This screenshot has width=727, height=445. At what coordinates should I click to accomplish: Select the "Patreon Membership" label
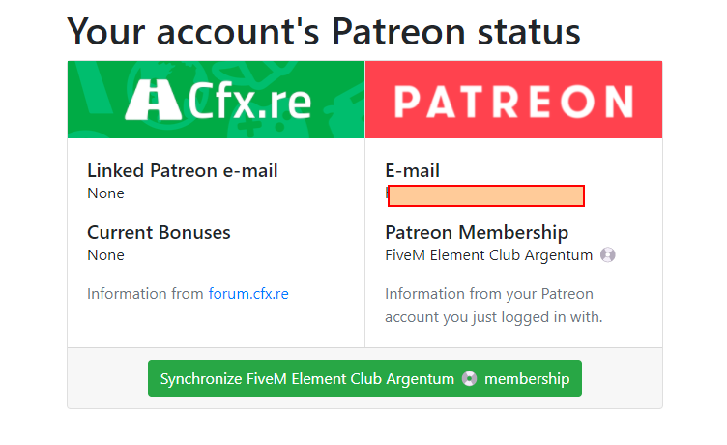click(477, 233)
